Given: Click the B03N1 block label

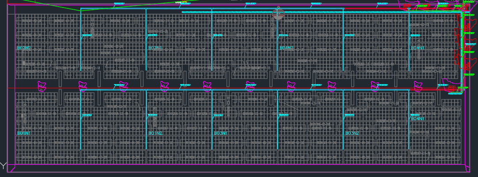Looking at the screenshot, I should [221, 133].
